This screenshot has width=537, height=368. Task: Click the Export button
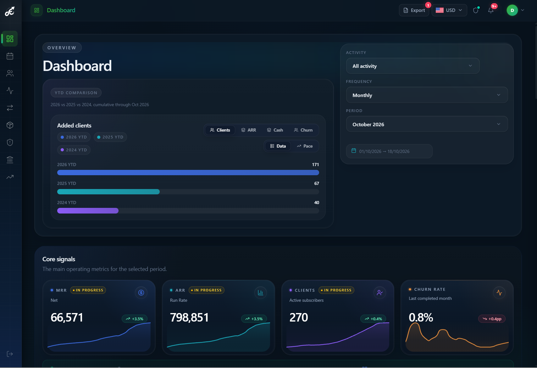pos(414,10)
